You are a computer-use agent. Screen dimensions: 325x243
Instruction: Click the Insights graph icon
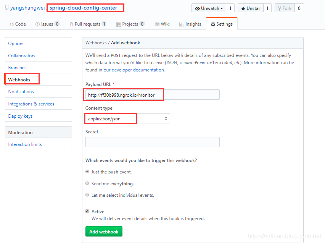click(181, 24)
